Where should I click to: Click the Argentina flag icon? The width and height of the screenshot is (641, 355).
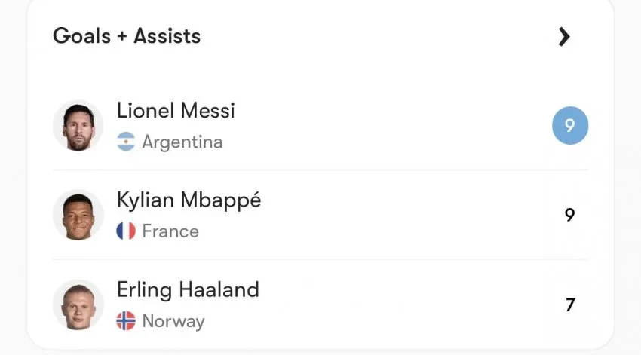[x=126, y=142]
